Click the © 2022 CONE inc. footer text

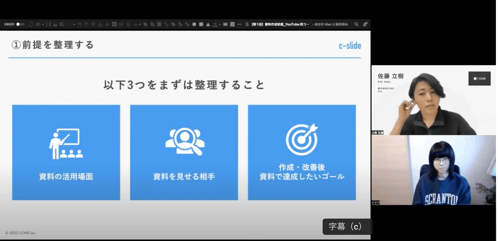tap(21, 233)
